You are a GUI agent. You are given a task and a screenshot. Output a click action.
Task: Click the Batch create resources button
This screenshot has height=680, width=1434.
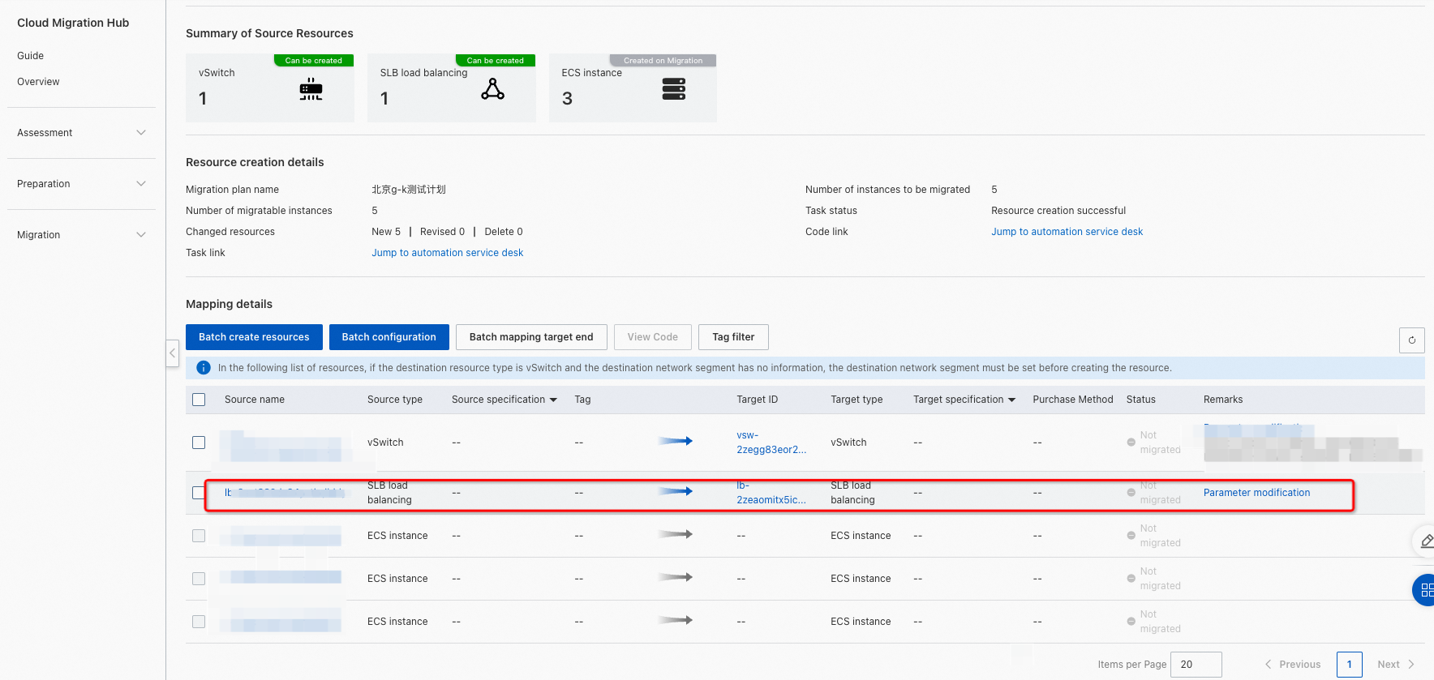pyautogui.click(x=254, y=337)
